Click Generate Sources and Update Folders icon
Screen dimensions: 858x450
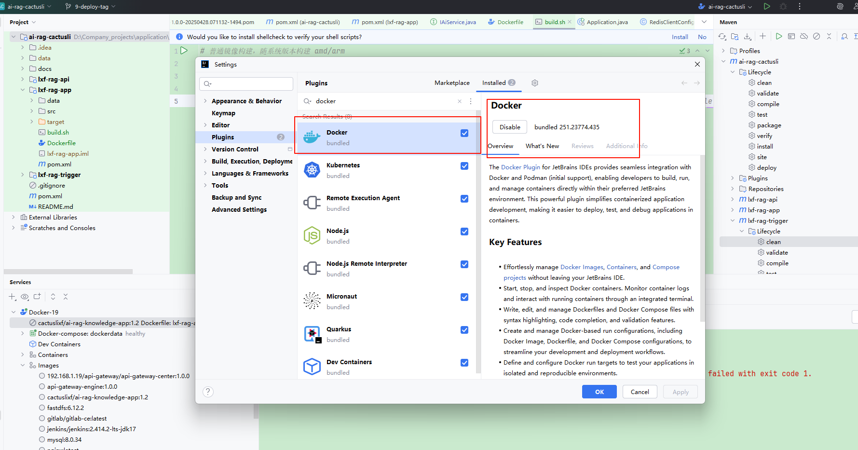click(x=735, y=37)
